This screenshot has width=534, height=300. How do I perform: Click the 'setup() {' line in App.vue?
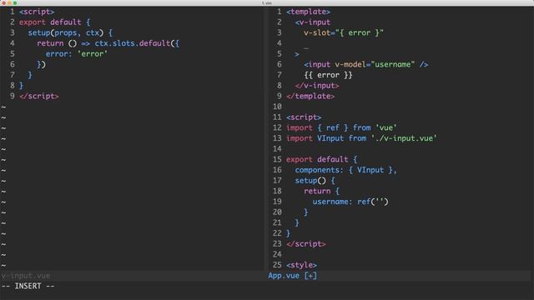tap(315, 181)
